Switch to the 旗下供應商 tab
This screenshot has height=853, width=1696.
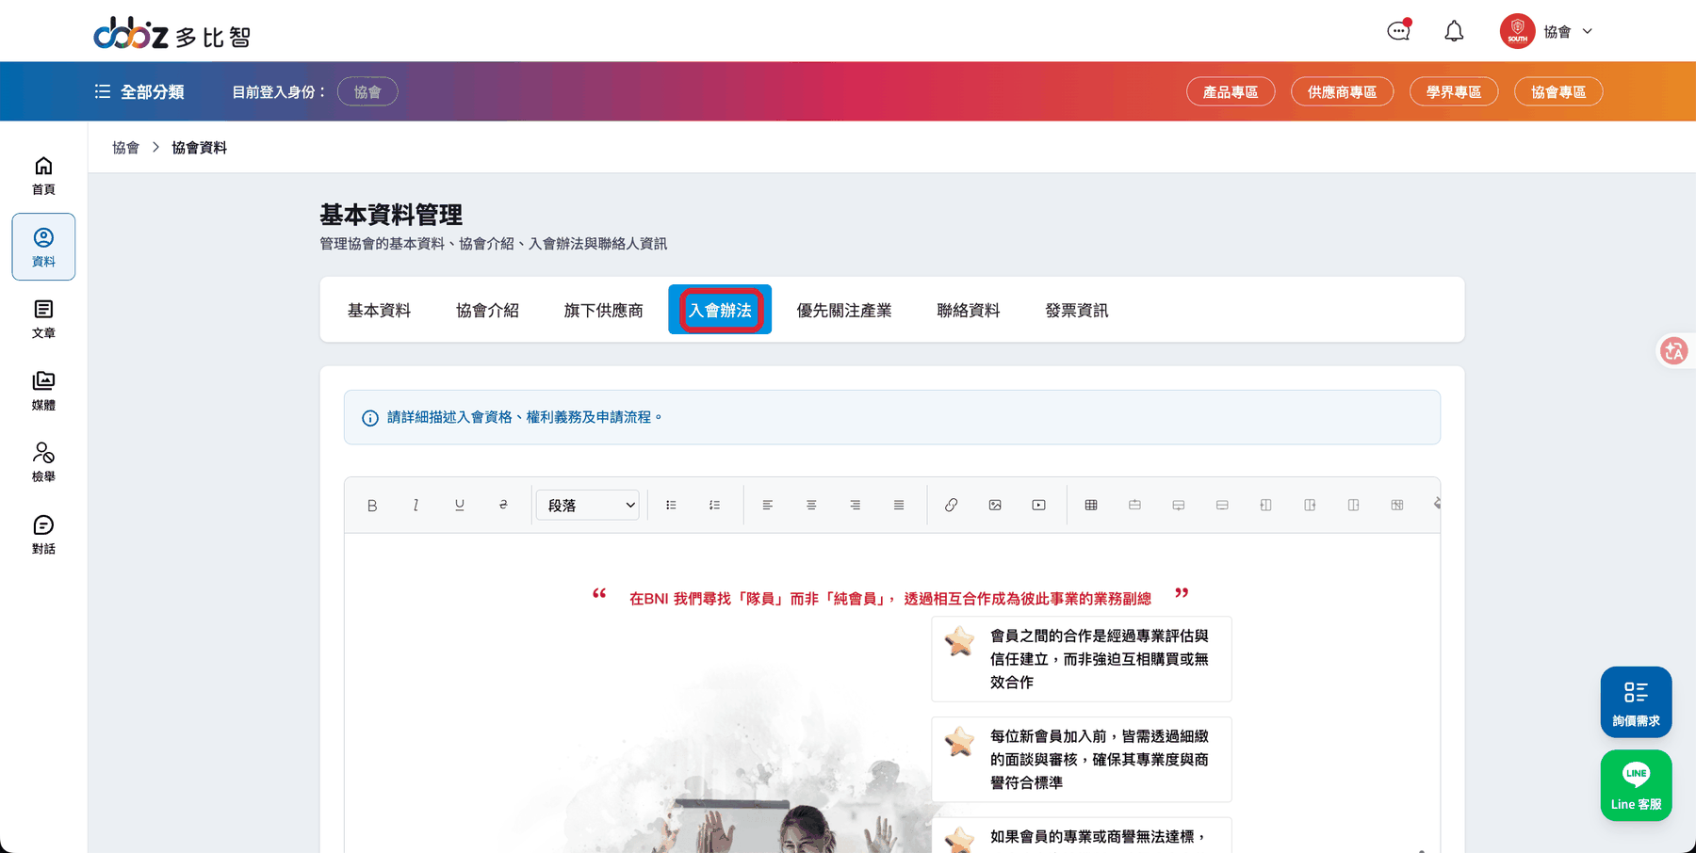pyautogui.click(x=603, y=310)
